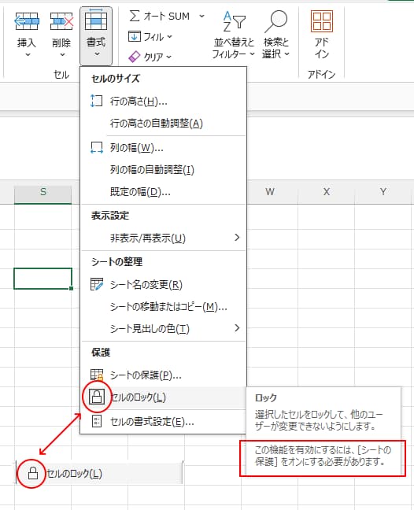Click the クリア eraser icon
414x510 pixels.
[x=135, y=57]
